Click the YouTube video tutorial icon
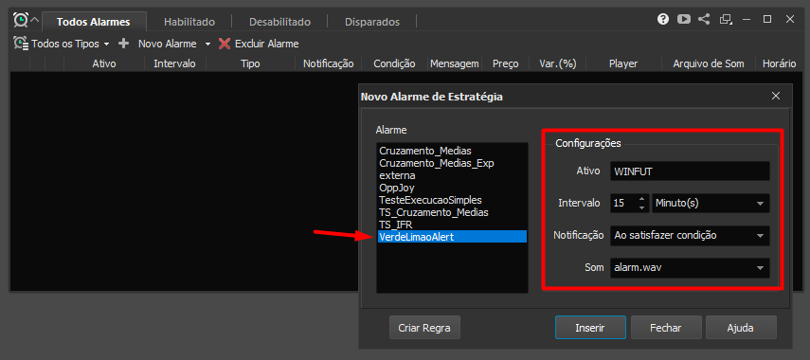 click(x=684, y=20)
